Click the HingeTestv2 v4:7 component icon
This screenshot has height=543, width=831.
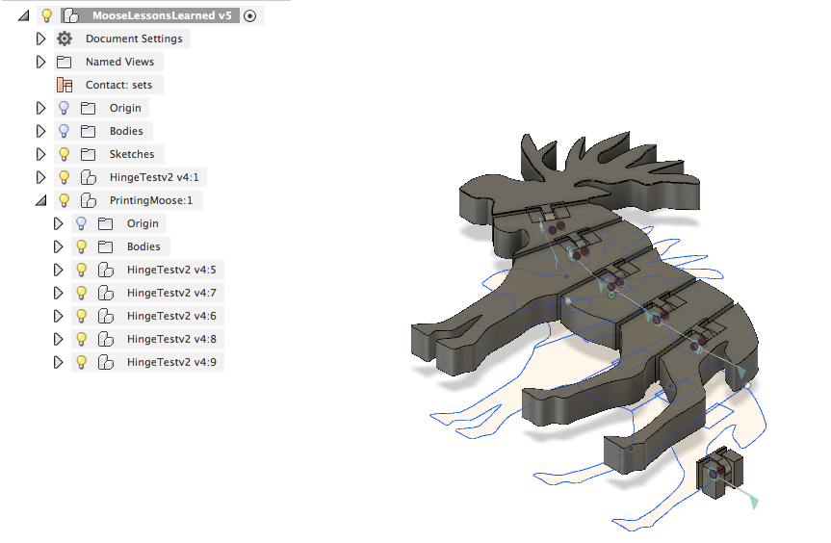[106, 293]
